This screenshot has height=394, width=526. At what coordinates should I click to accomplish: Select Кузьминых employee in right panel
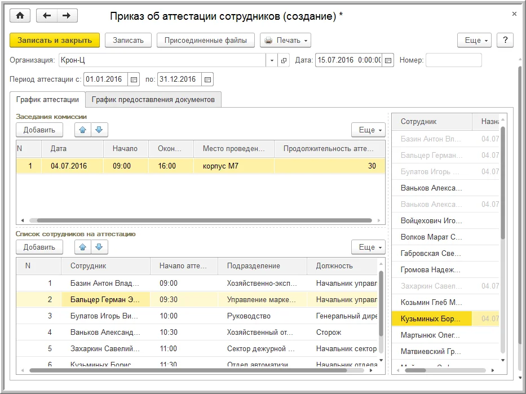[x=431, y=319]
